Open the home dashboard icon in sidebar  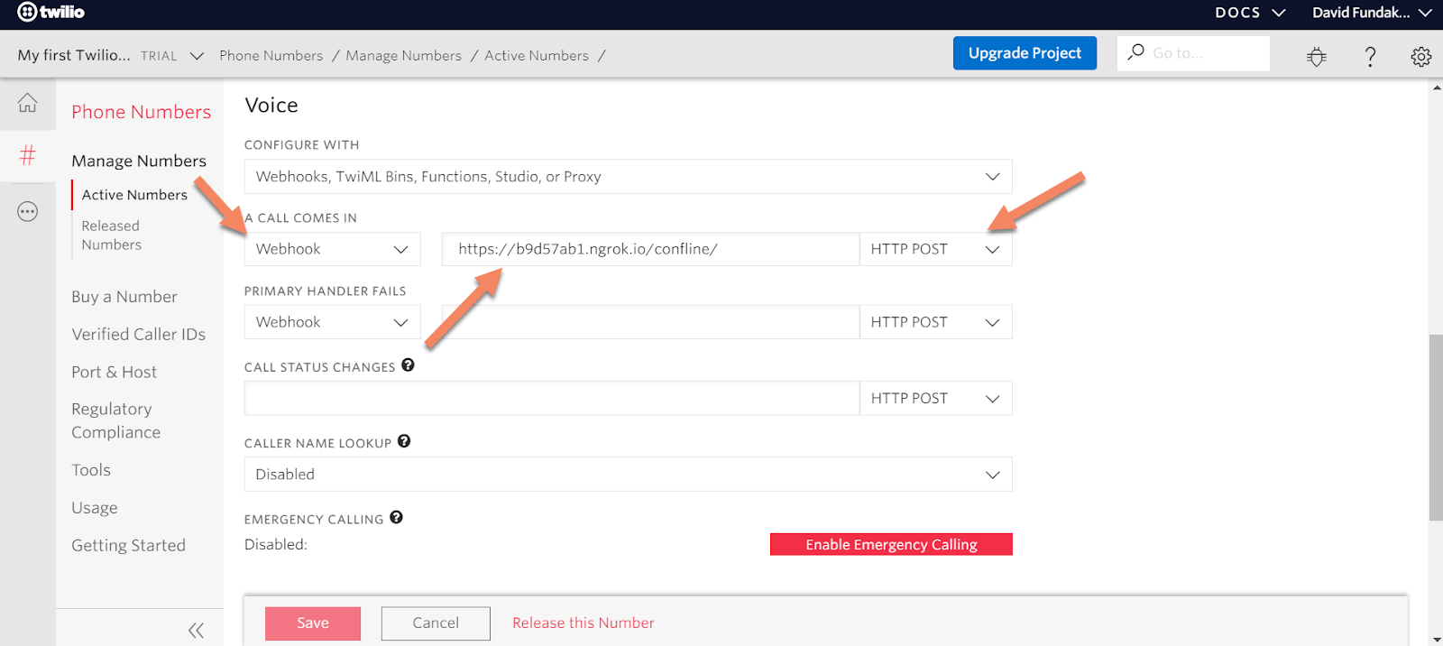tap(28, 103)
